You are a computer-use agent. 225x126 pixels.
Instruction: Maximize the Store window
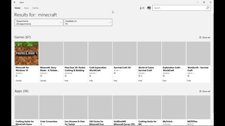[x=204, y=2]
